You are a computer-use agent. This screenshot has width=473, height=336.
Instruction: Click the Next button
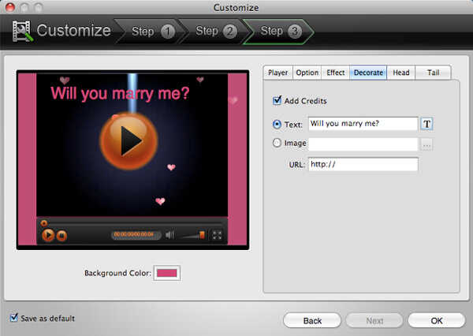pos(374,320)
